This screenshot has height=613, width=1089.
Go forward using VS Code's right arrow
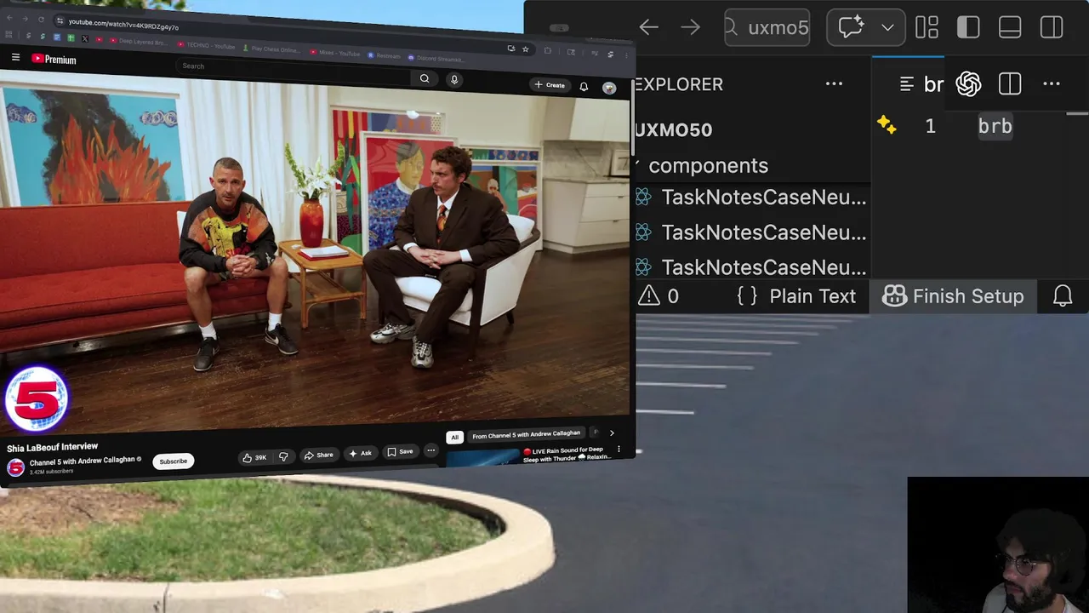pyautogui.click(x=690, y=27)
